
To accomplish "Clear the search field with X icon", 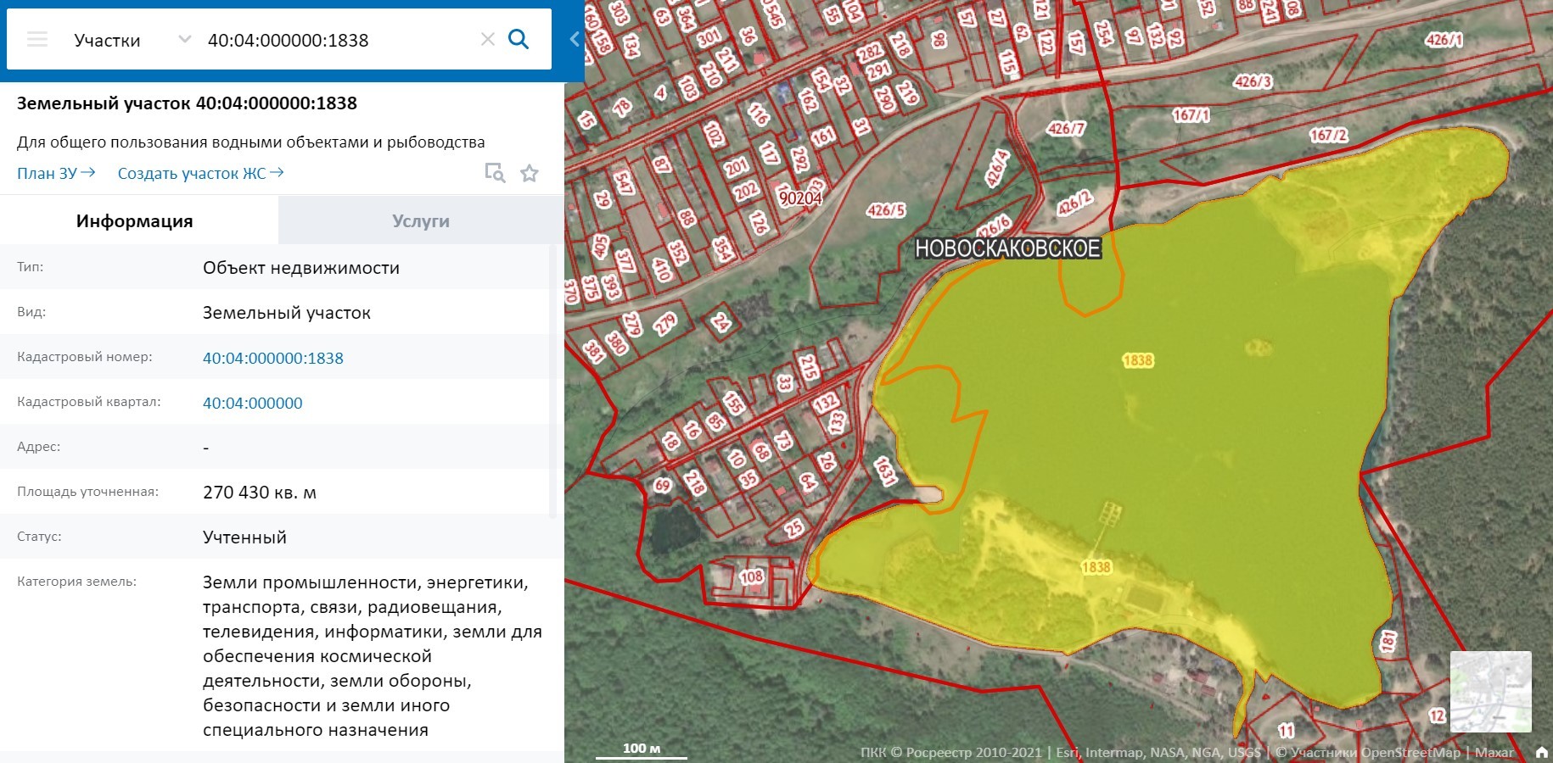I will 487,40.
